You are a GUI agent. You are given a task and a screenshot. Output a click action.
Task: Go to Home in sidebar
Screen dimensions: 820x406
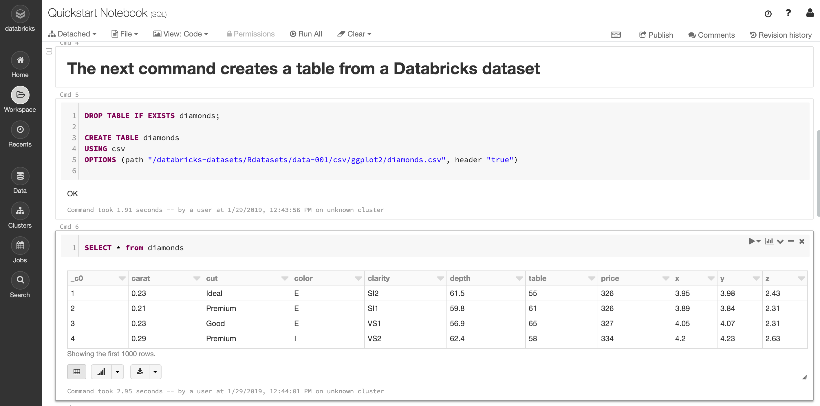pos(20,65)
